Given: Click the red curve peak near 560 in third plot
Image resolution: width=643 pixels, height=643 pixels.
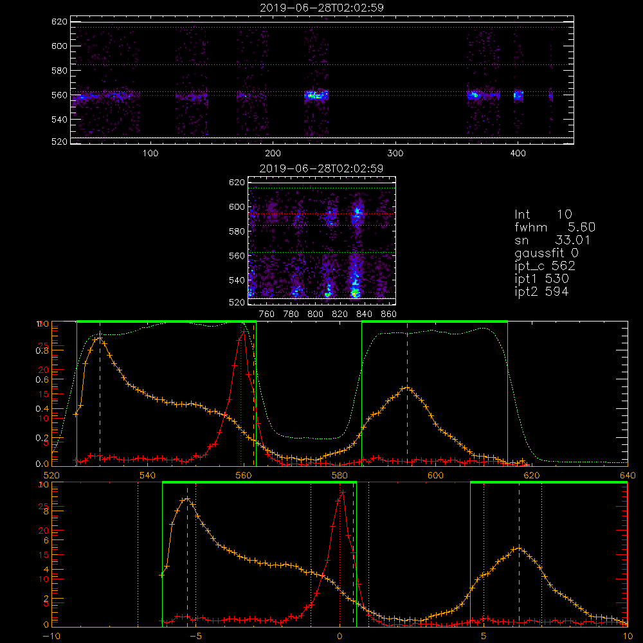Looking at the screenshot, I should click(x=244, y=331).
